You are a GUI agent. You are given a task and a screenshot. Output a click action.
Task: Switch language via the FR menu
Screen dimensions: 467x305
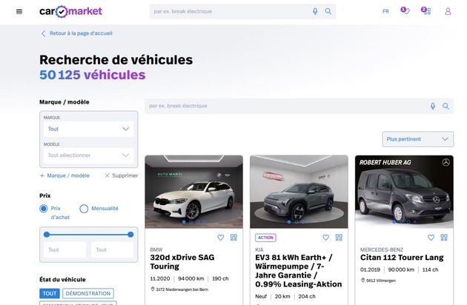385,11
